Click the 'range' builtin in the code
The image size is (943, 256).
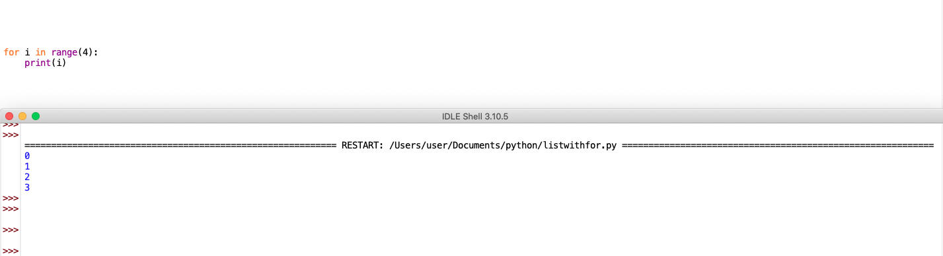(x=65, y=52)
